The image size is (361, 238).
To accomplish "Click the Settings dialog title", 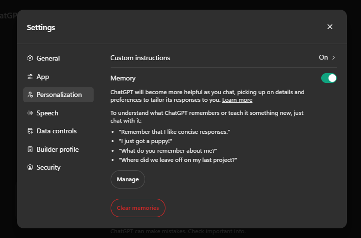I will click(x=41, y=28).
